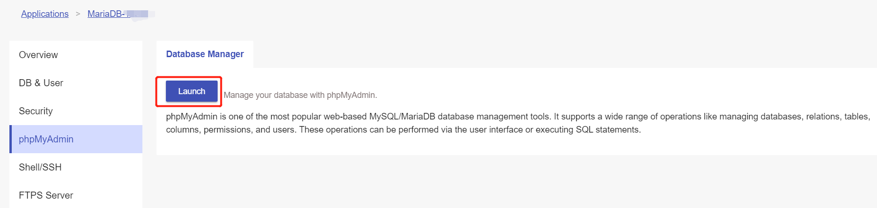Click the 'Manage your database with phpMyAdmin' text
The height and width of the screenshot is (208, 877).
tap(300, 95)
